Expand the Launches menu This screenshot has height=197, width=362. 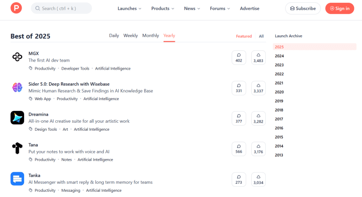[129, 8]
